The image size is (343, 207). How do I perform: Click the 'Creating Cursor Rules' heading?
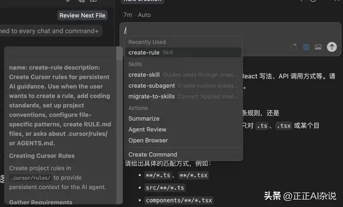coord(42,156)
